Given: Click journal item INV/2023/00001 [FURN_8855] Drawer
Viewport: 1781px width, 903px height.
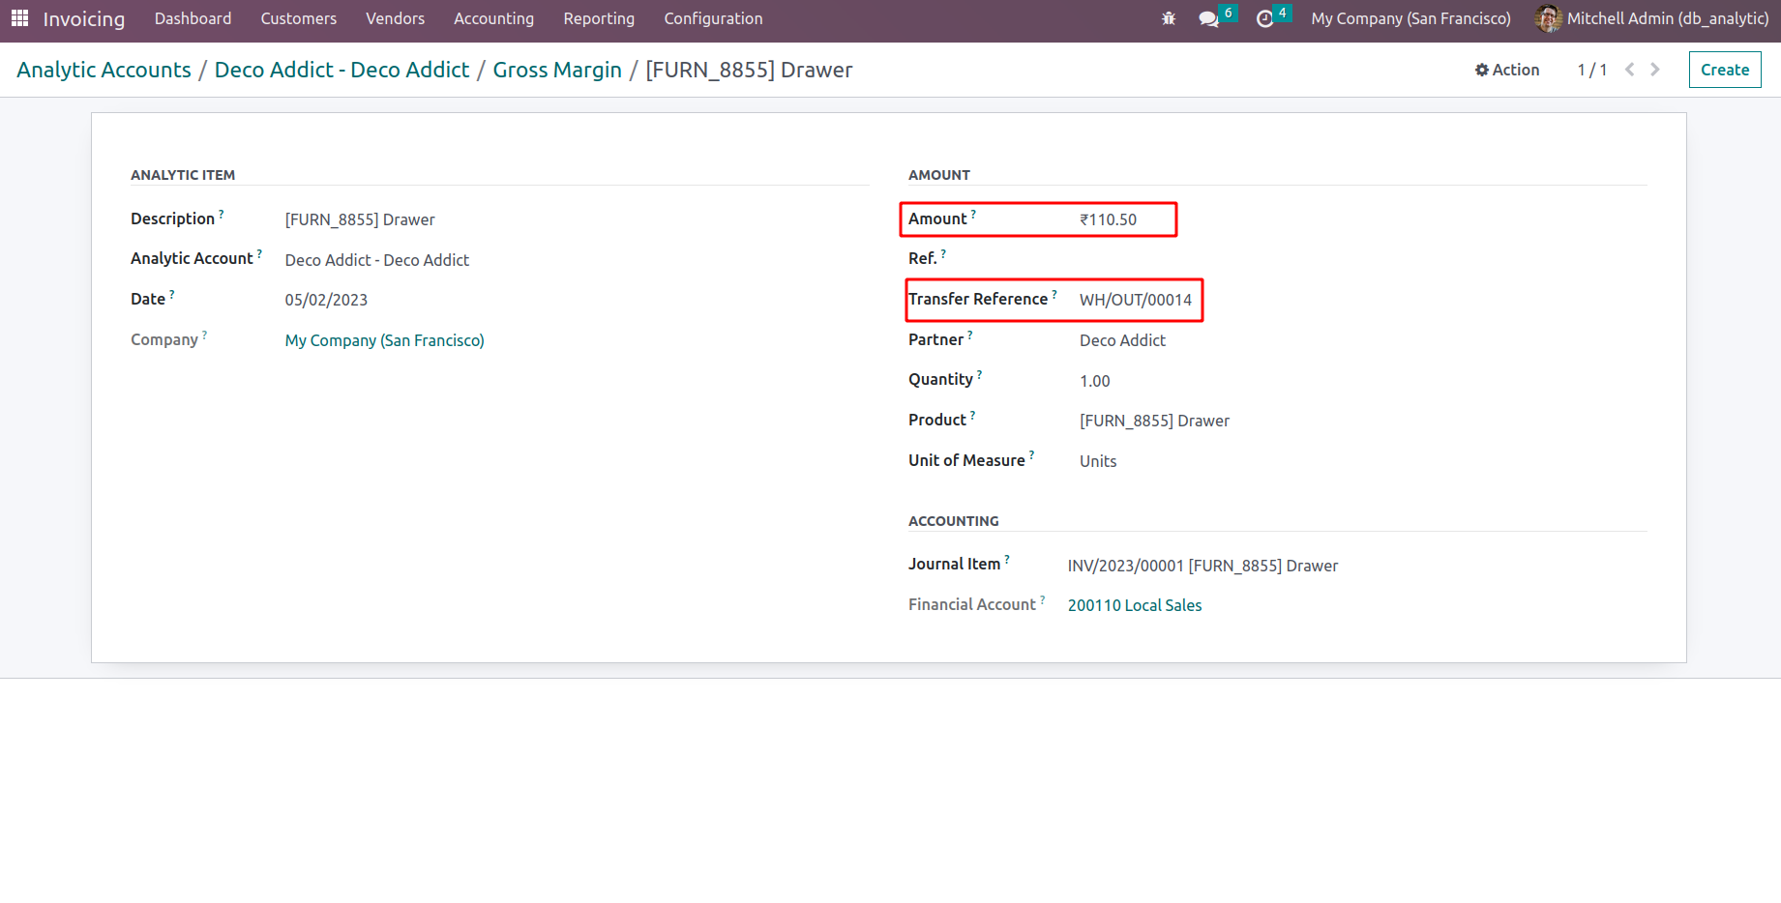Looking at the screenshot, I should coord(1202,566).
